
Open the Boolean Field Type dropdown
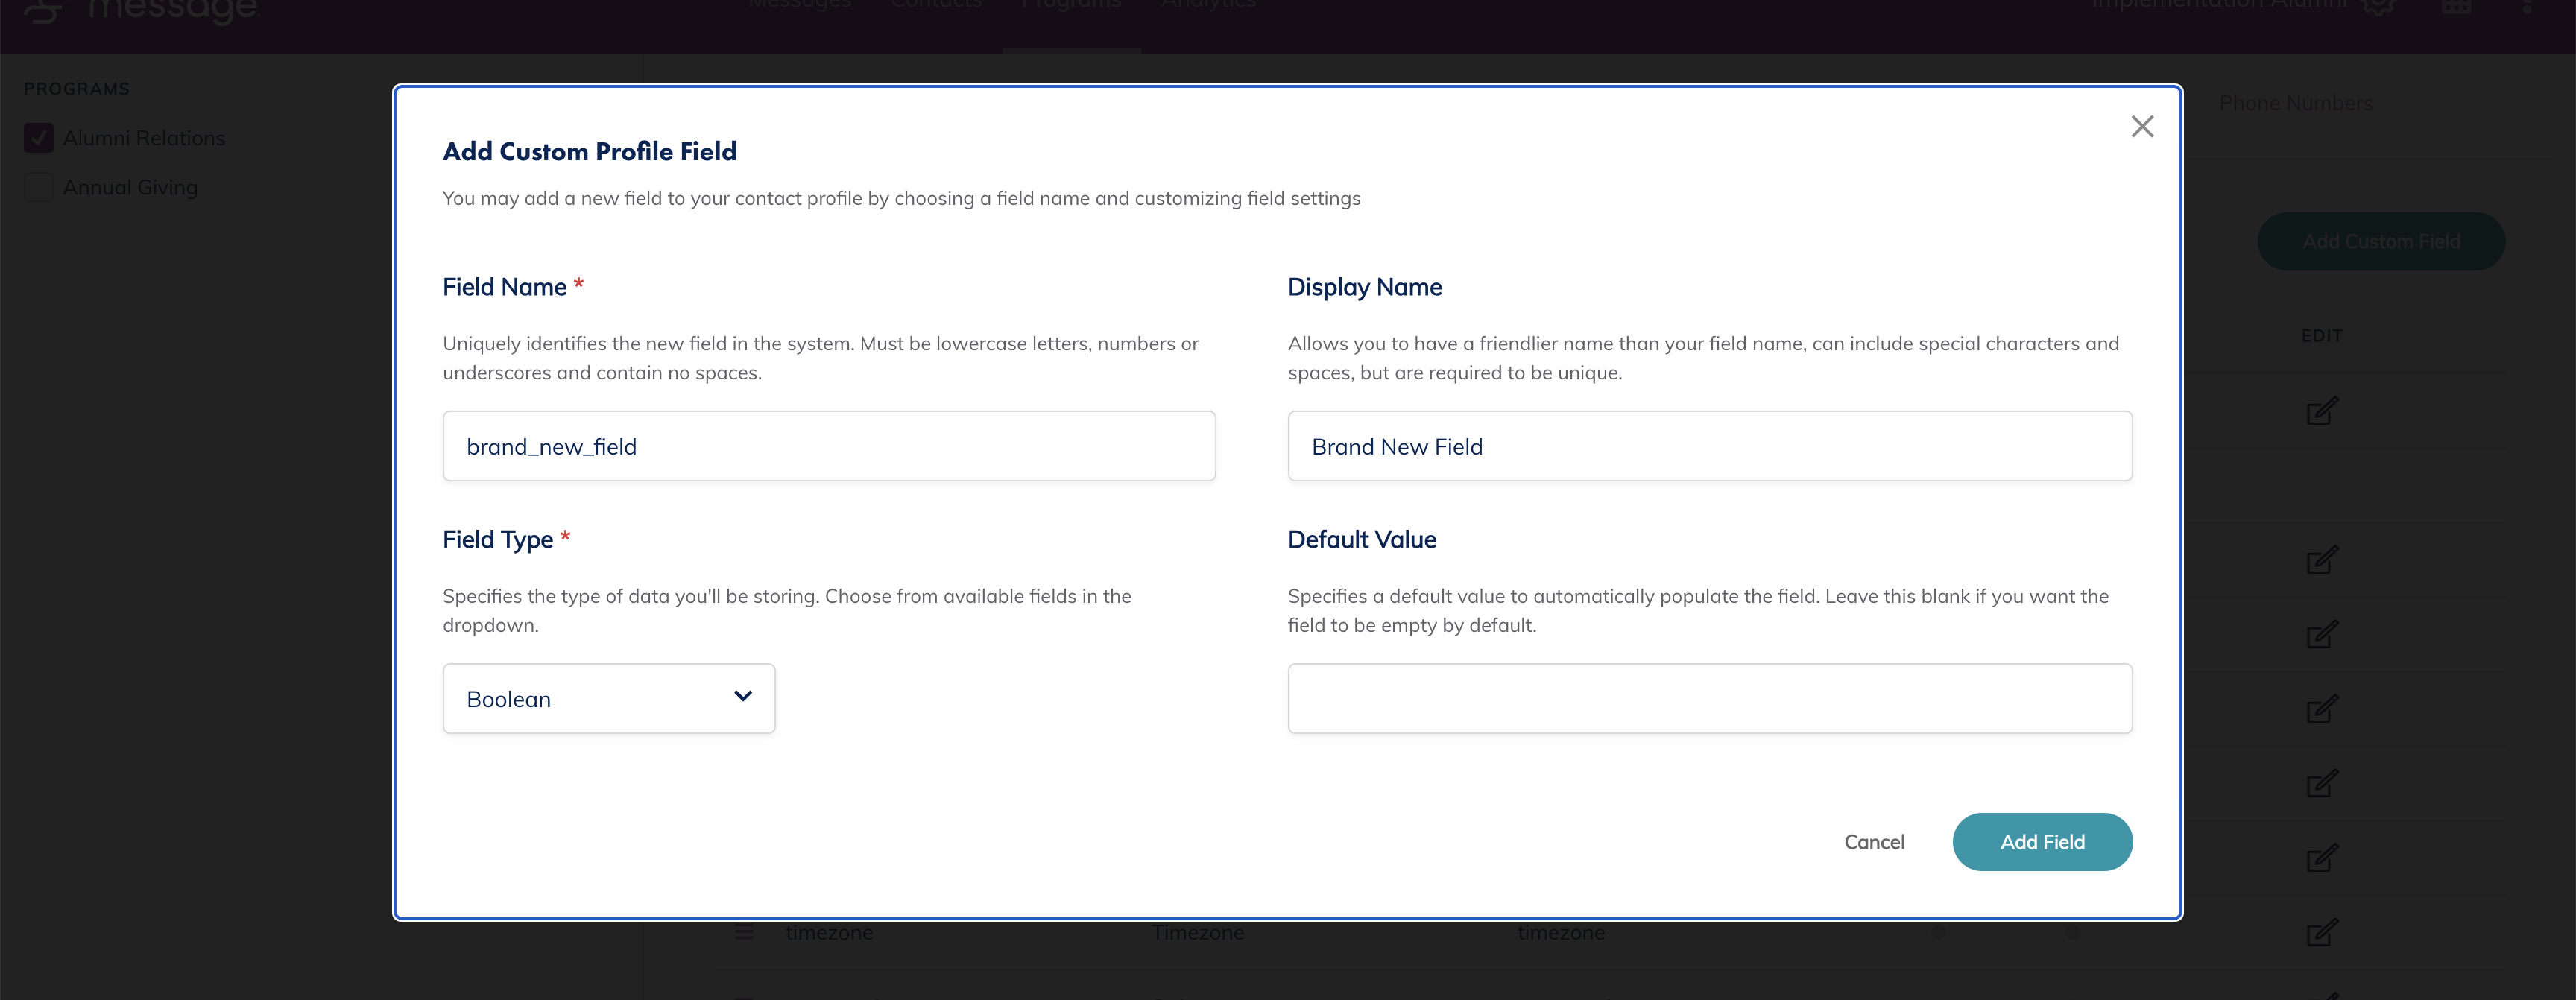(608, 699)
